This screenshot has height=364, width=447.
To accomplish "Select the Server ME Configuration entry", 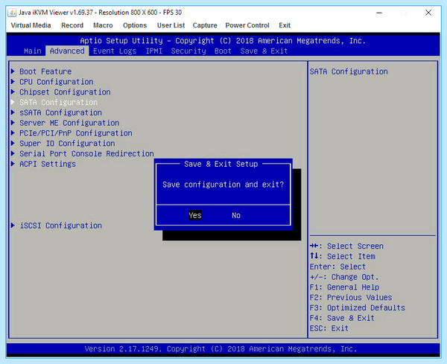I will click(69, 123).
